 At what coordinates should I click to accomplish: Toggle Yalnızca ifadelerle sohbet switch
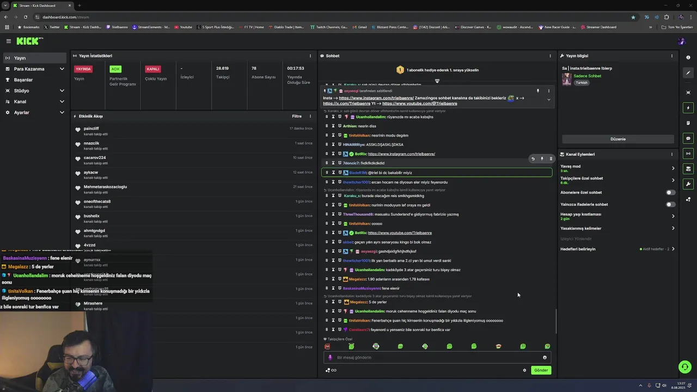[671, 204]
